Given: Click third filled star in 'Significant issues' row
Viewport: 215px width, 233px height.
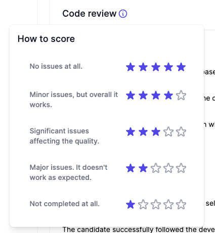Looking at the screenshot, I should pos(156,132).
